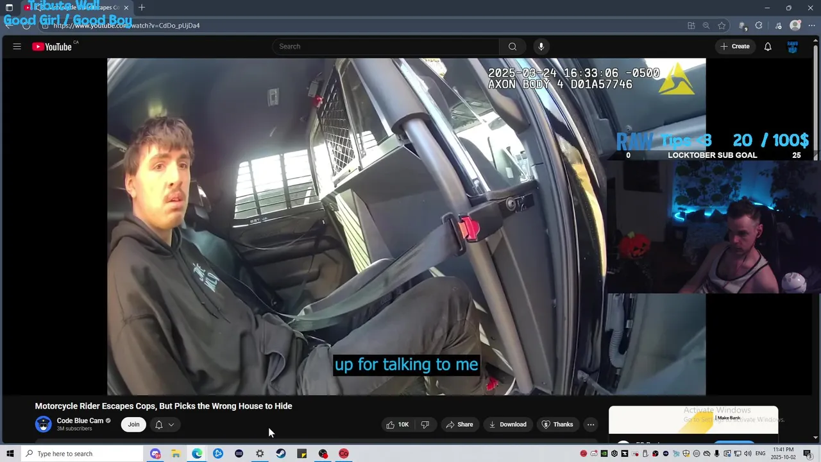Open more actions ellipsis under video
This screenshot has width=821, height=462.
(x=591, y=424)
